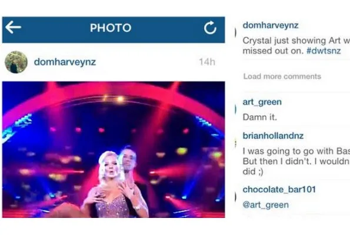
Task: Open the #dwtsnz hashtag
Action: coord(324,51)
